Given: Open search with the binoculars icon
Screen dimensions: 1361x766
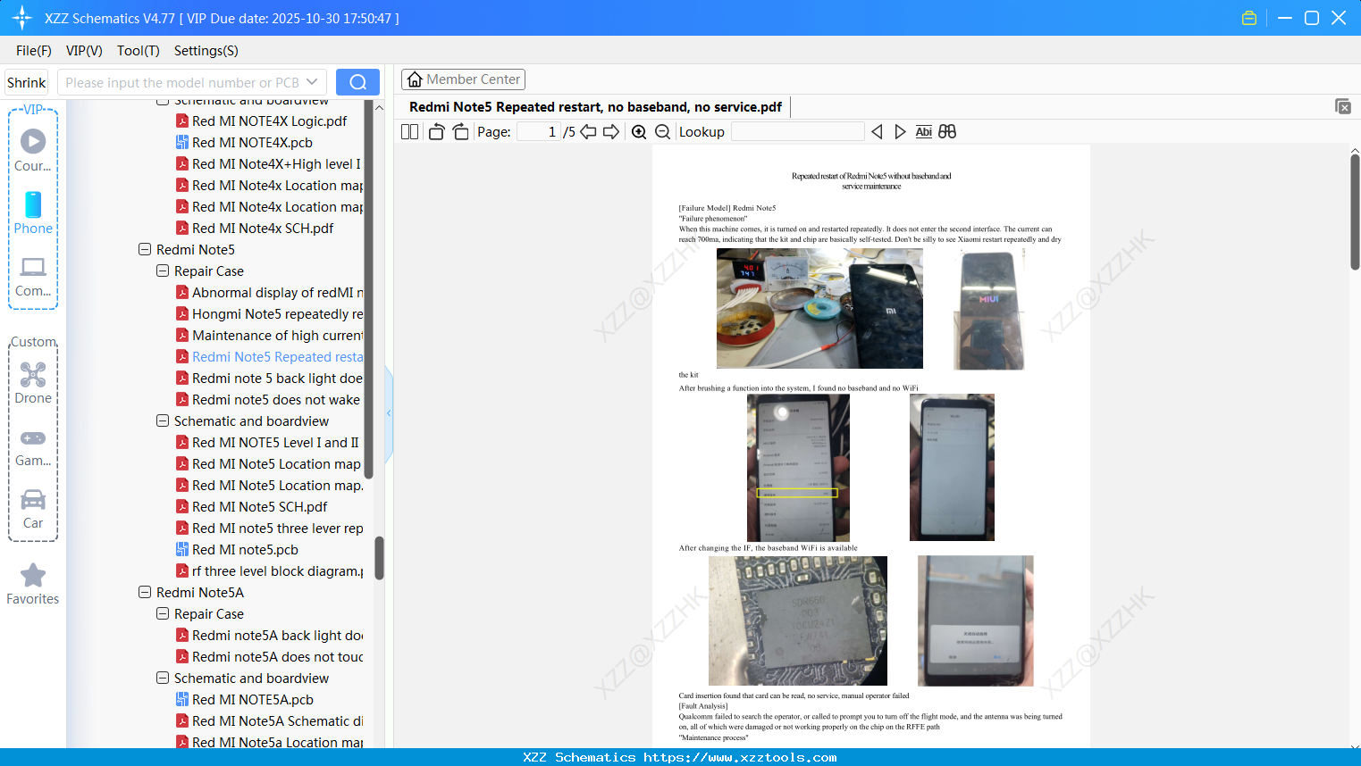Looking at the screenshot, I should 947,131.
